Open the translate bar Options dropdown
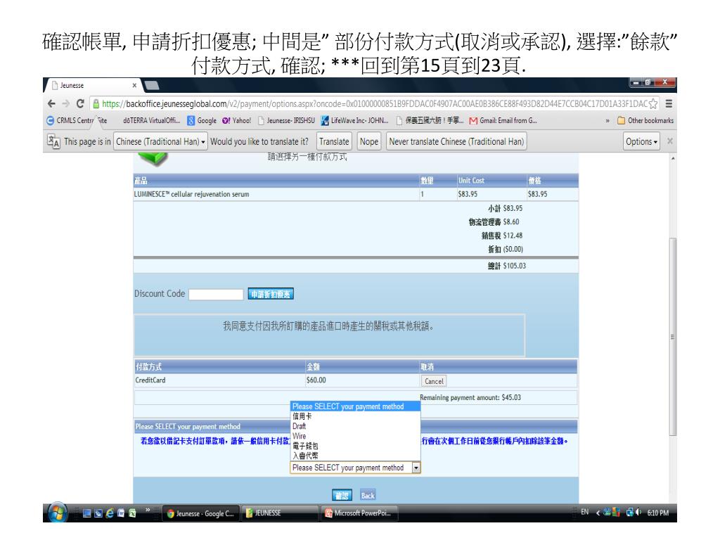 [x=641, y=141]
